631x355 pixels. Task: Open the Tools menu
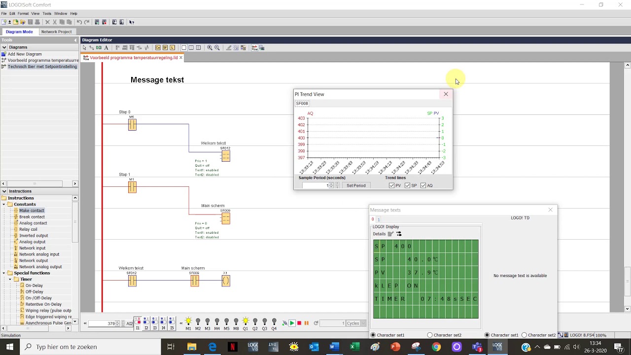click(x=47, y=14)
